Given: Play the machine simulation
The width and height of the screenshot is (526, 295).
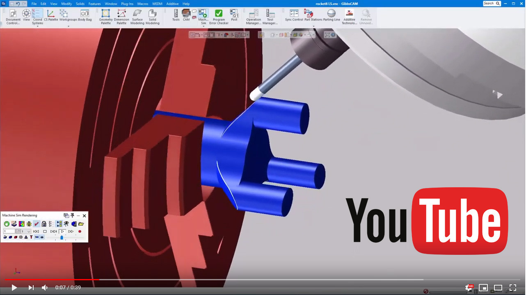Looking at the screenshot, I should click(x=62, y=231).
